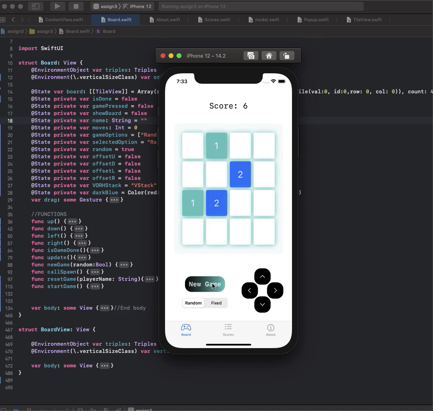
Task: Tap the up arrow on the game pad
Action: pos(262,276)
